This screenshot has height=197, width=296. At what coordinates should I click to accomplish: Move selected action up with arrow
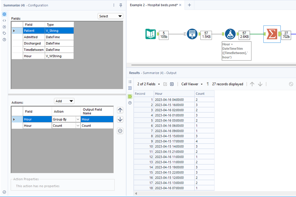click(x=120, y=110)
